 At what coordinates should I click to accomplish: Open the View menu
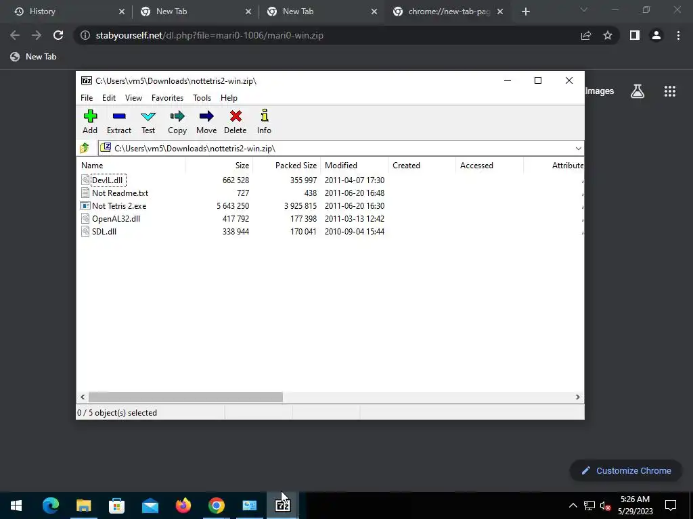point(133,98)
